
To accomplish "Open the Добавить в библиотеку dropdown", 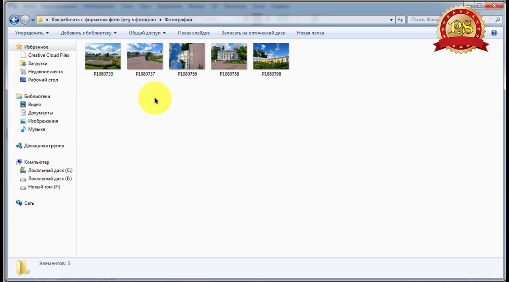I will 89,33.
